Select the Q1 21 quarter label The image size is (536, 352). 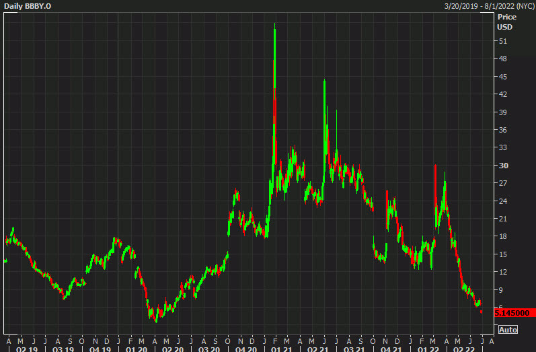click(282, 349)
